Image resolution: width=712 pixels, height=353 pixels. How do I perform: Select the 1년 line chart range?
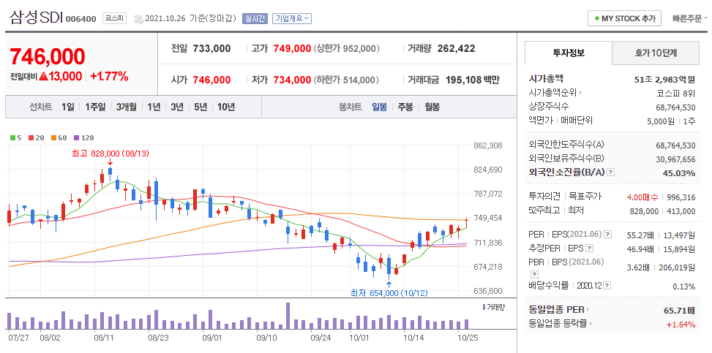(x=154, y=107)
